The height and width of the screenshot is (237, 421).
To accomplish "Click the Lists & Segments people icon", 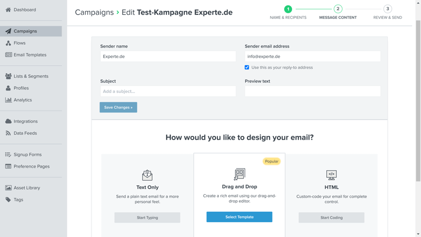I will click(8, 76).
